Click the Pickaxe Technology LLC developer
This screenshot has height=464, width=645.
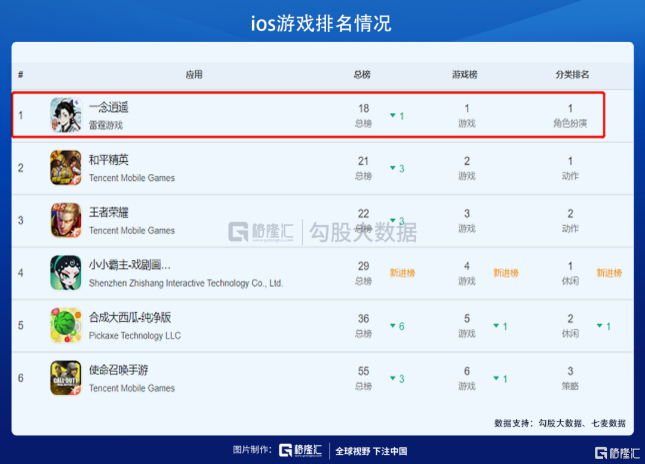(x=134, y=336)
